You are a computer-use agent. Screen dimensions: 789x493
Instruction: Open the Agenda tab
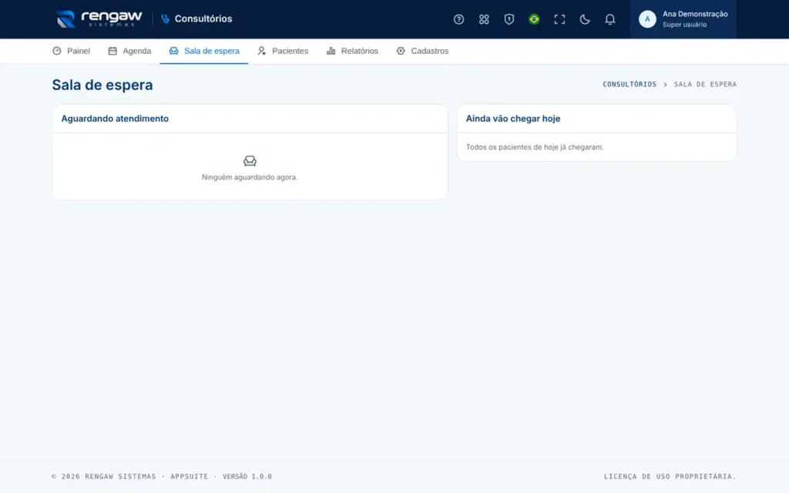pyautogui.click(x=129, y=51)
